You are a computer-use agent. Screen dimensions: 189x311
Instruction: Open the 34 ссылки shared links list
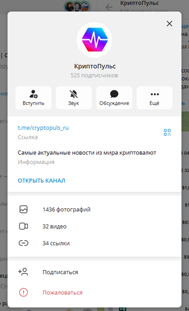pos(94,243)
